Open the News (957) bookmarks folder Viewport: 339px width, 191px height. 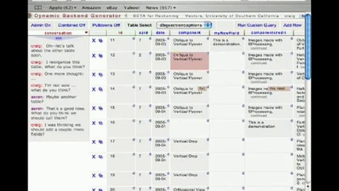coord(160,8)
